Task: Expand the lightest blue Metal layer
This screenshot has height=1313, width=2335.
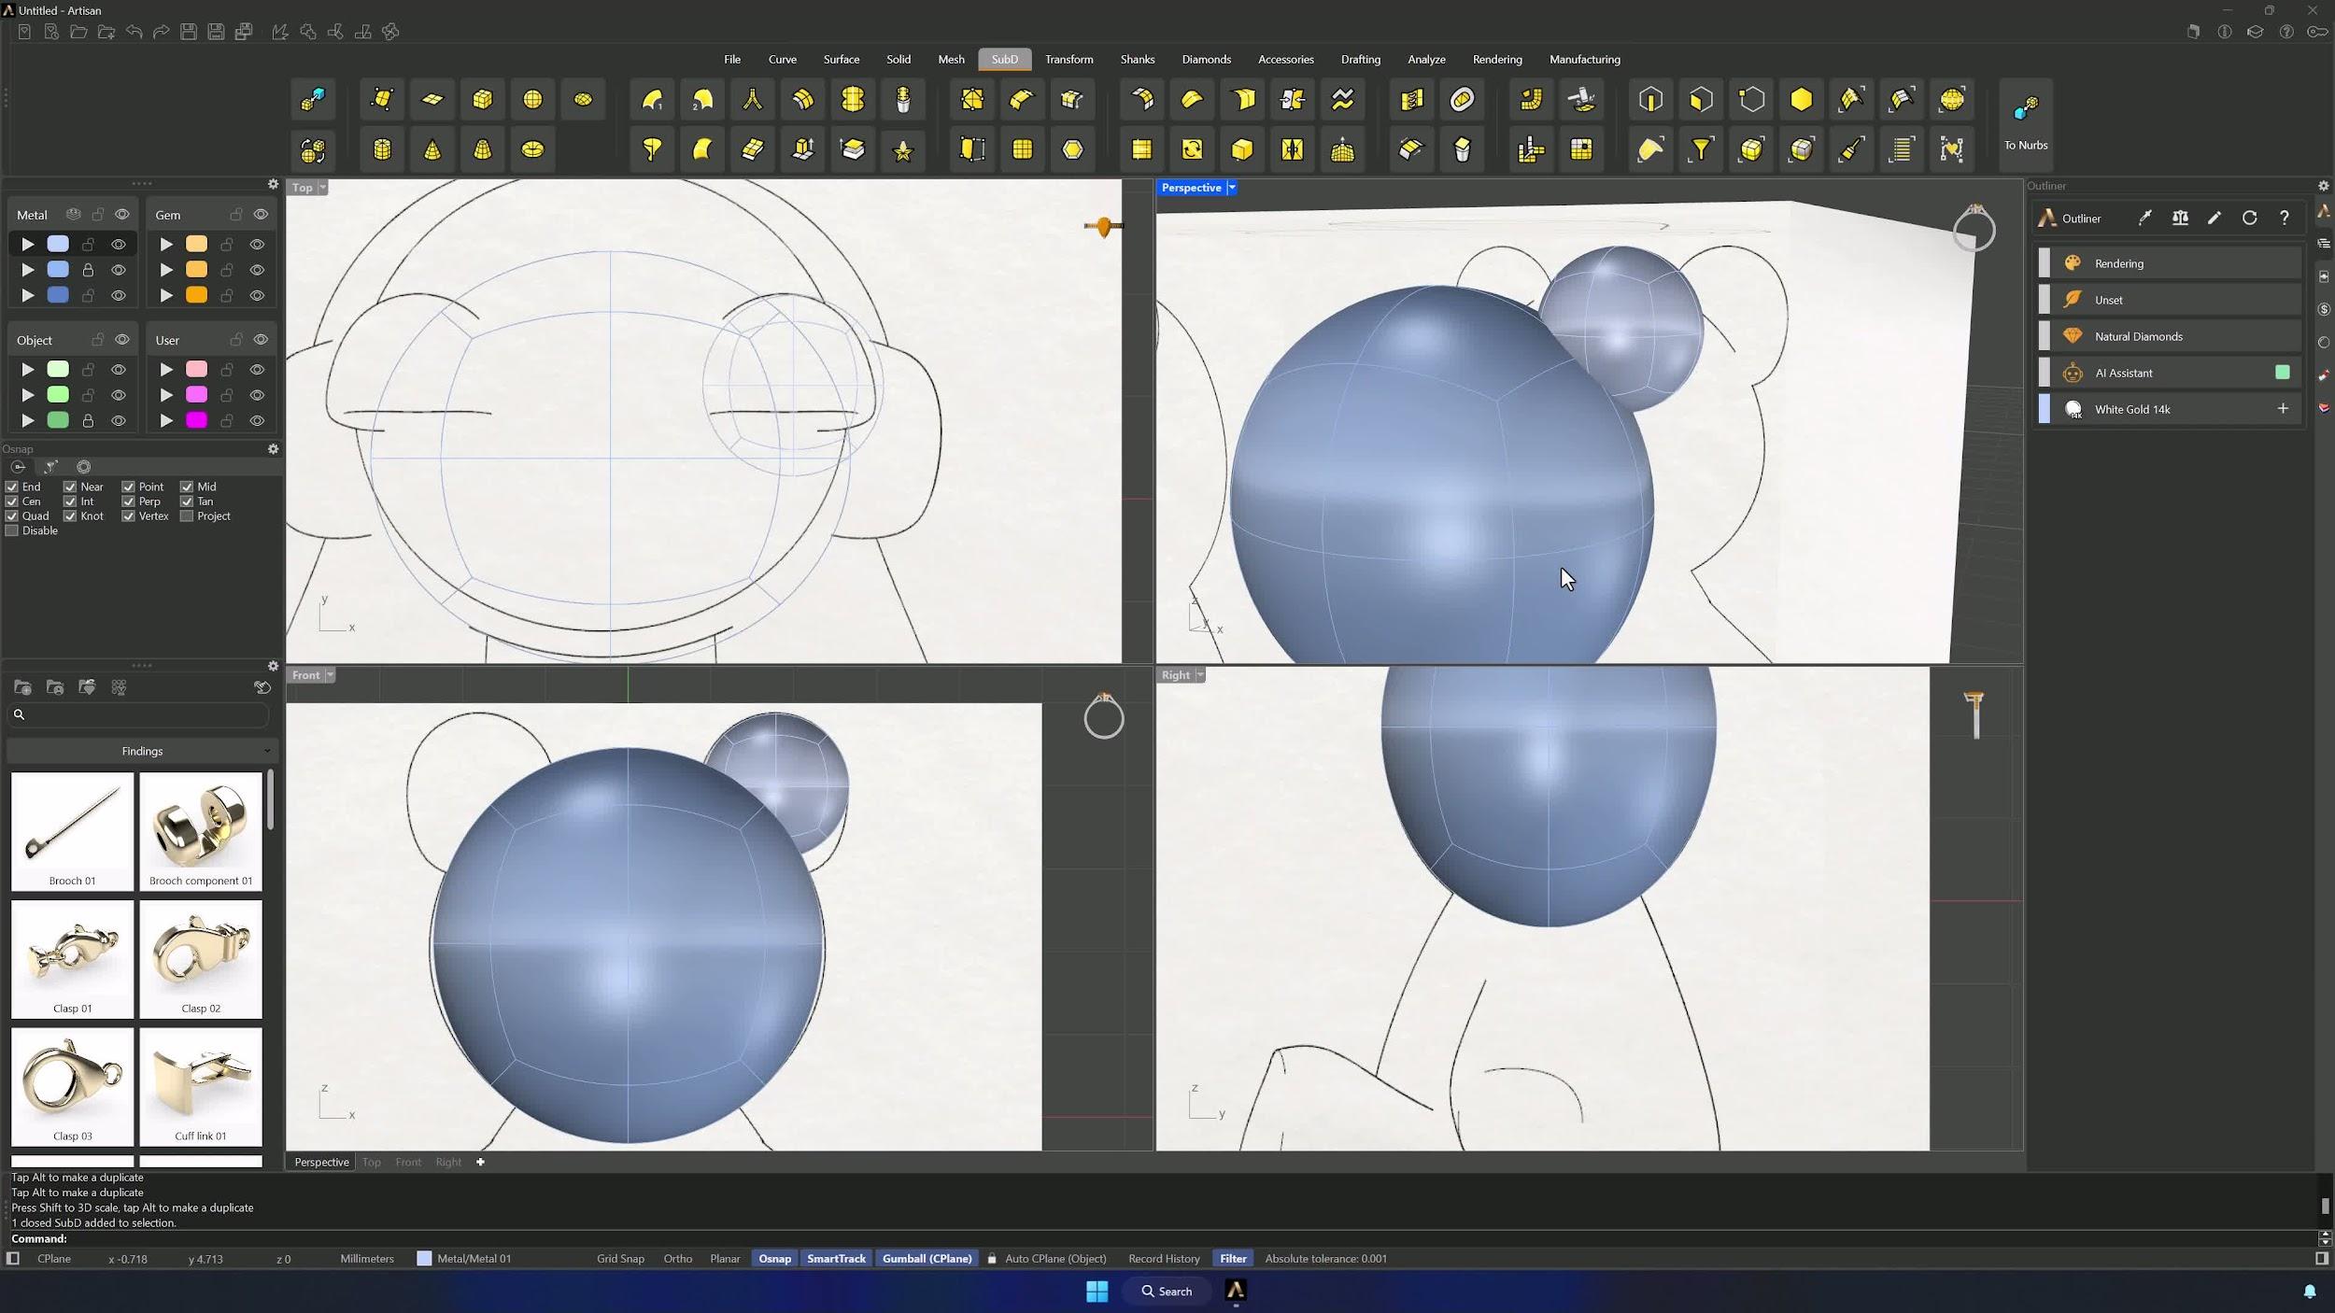Action: tap(28, 244)
